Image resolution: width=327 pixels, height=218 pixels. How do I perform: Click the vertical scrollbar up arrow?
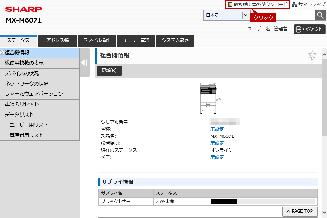click(324, 55)
